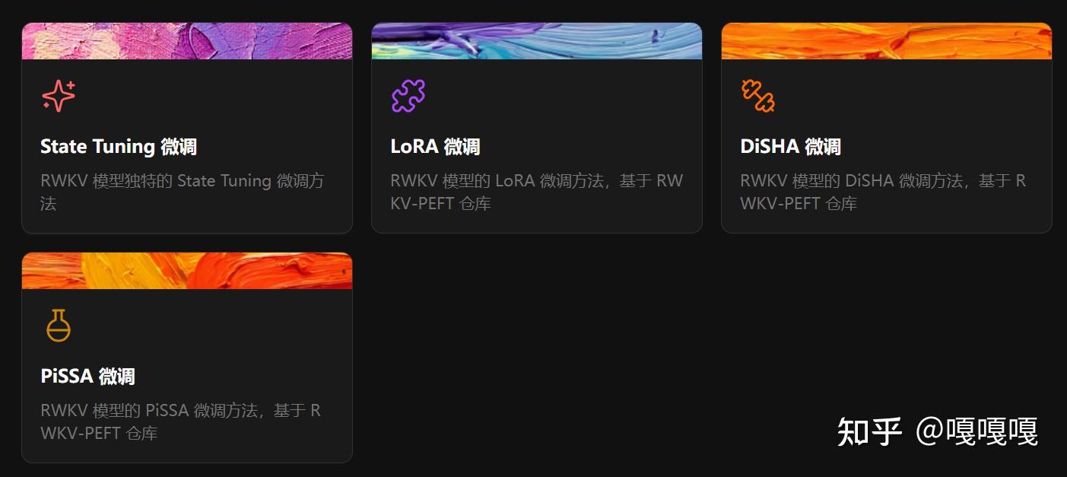Click the sparkle stars icon on State Tuning card

point(59,96)
